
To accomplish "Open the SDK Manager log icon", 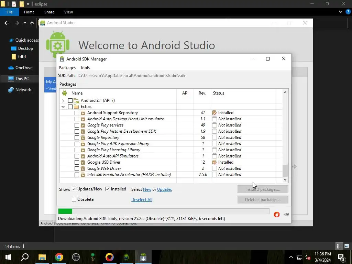I will pos(286,214).
